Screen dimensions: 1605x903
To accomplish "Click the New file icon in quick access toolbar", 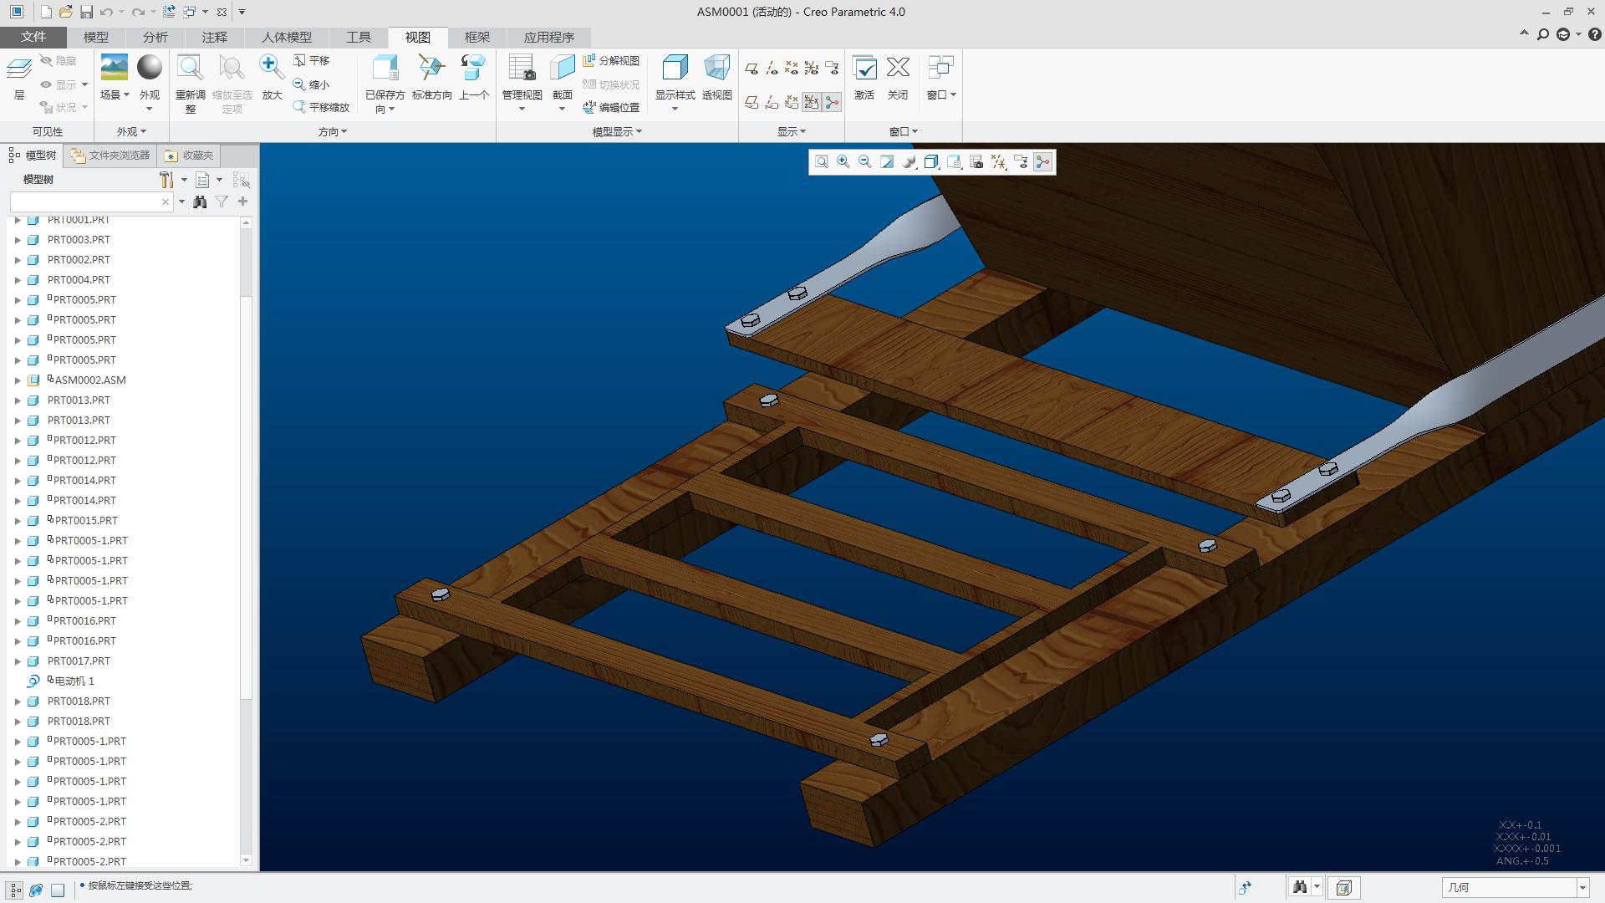I will pyautogui.click(x=46, y=12).
